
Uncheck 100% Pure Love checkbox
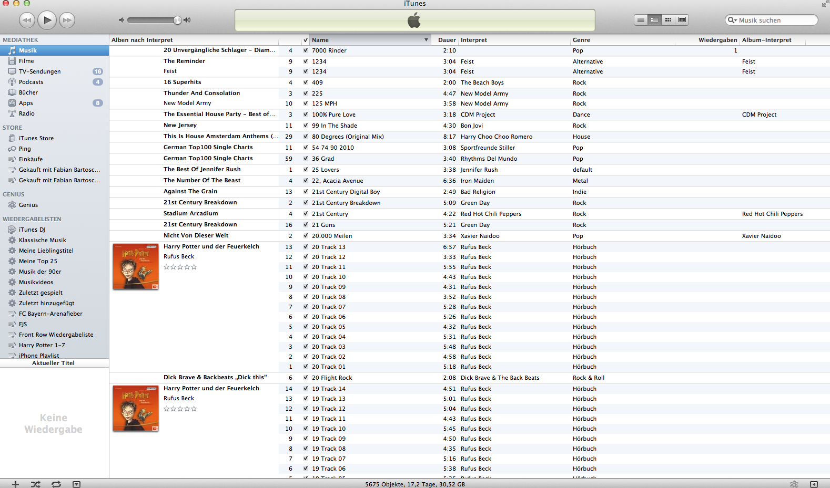pos(306,115)
